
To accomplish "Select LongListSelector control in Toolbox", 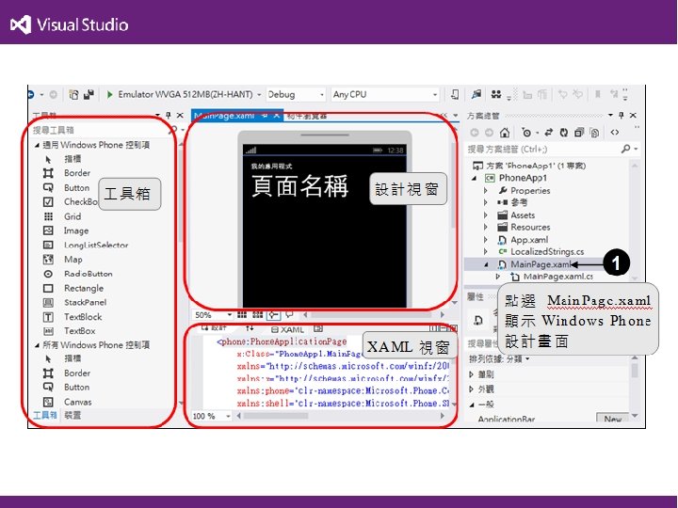I will 86,245.
